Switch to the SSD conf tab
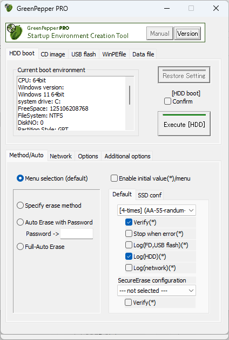 (x=150, y=195)
